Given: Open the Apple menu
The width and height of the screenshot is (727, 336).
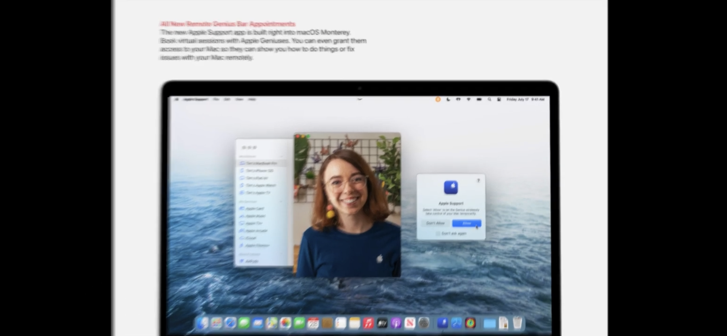Looking at the screenshot, I should click(176, 99).
